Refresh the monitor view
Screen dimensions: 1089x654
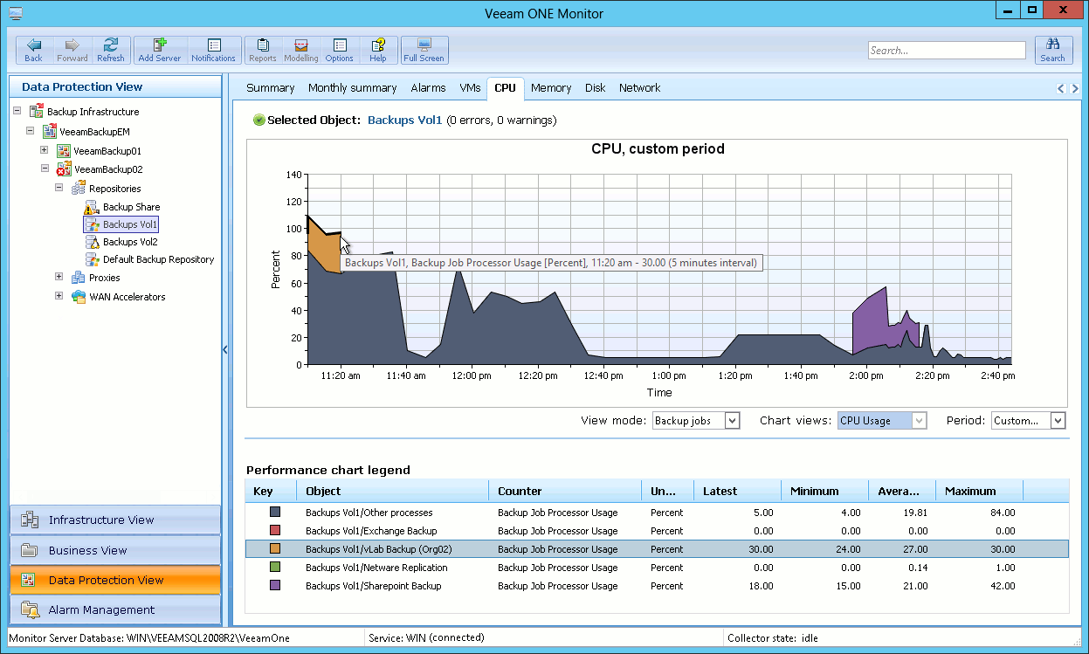(x=111, y=50)
